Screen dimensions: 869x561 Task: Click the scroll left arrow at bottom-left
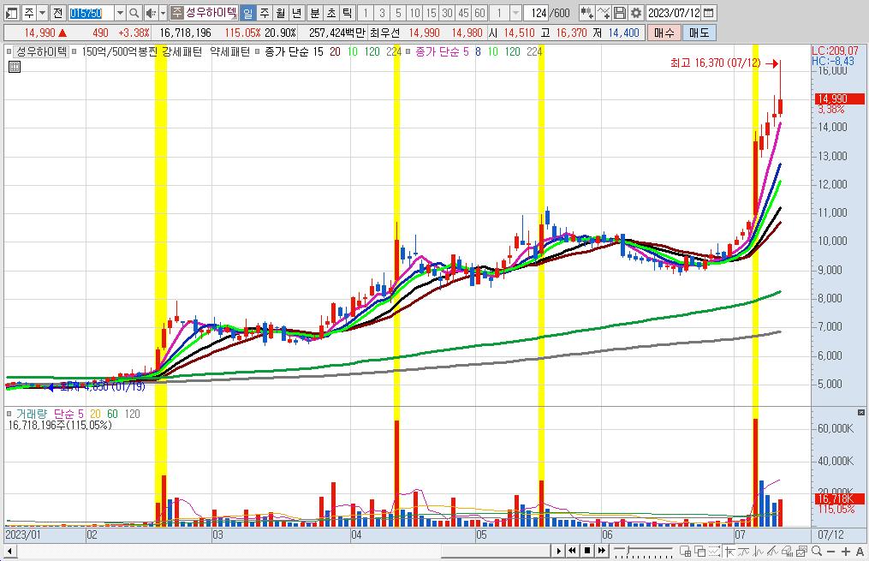[9, 551]
